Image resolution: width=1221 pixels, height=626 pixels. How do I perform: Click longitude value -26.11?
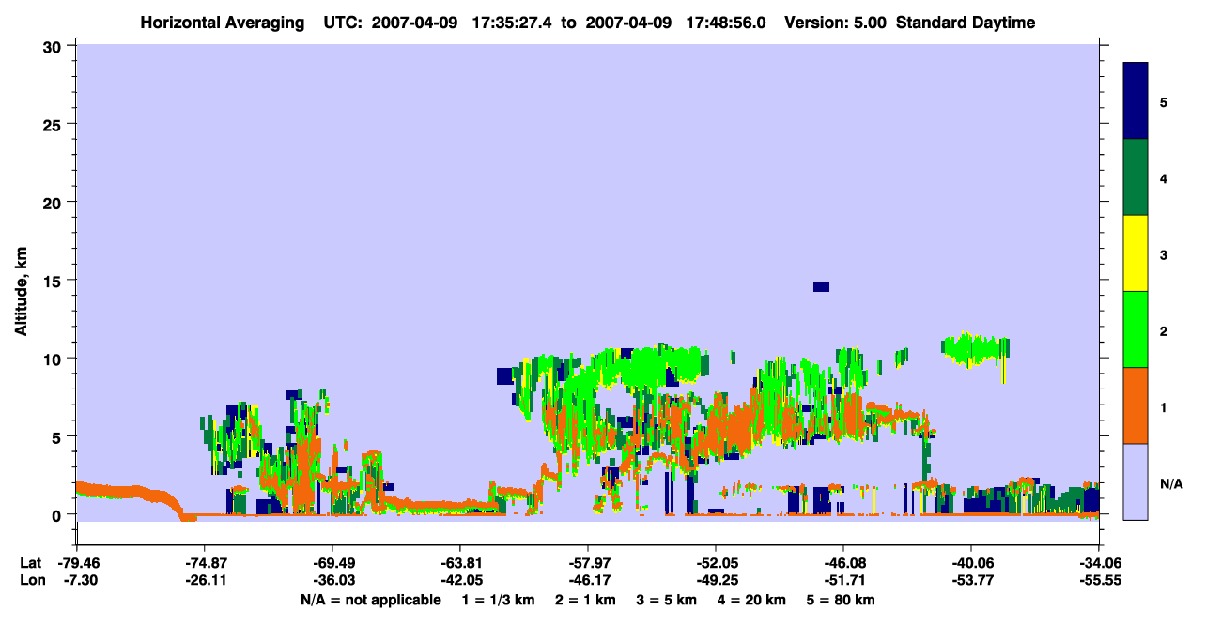coord(204,581)
